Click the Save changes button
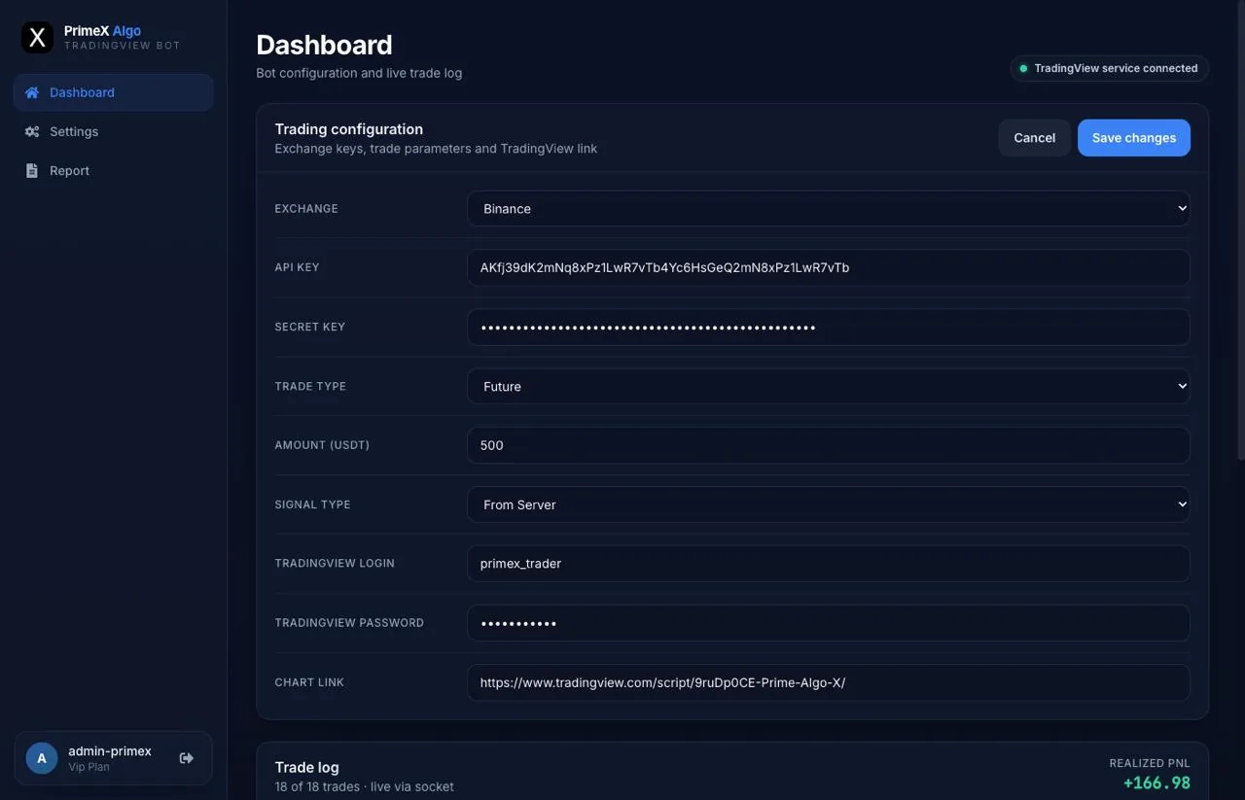The height and width of the screenshot is (800, 1245). 1134,138
